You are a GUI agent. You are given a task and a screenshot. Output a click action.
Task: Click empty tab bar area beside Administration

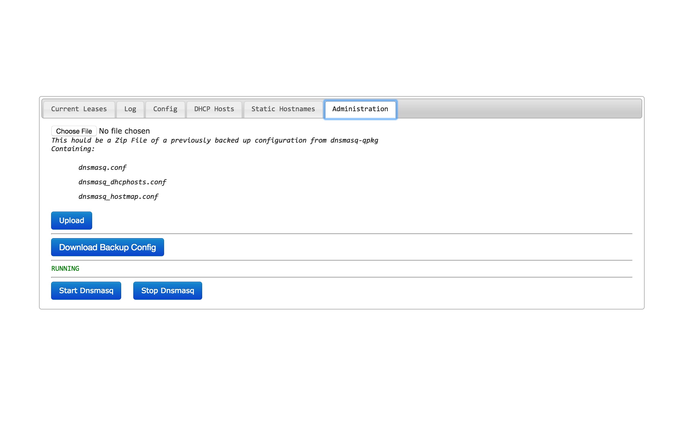pyautogui.click(x=514, y=109)
